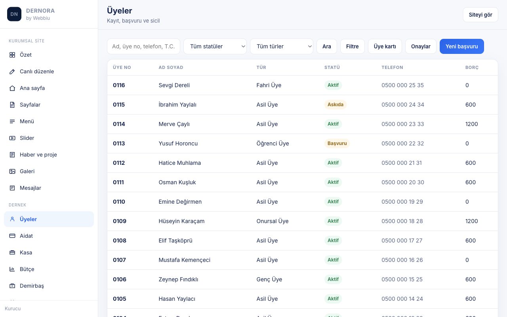Click the BORÇ column header

pyautogui.click(x=472, y=67)
